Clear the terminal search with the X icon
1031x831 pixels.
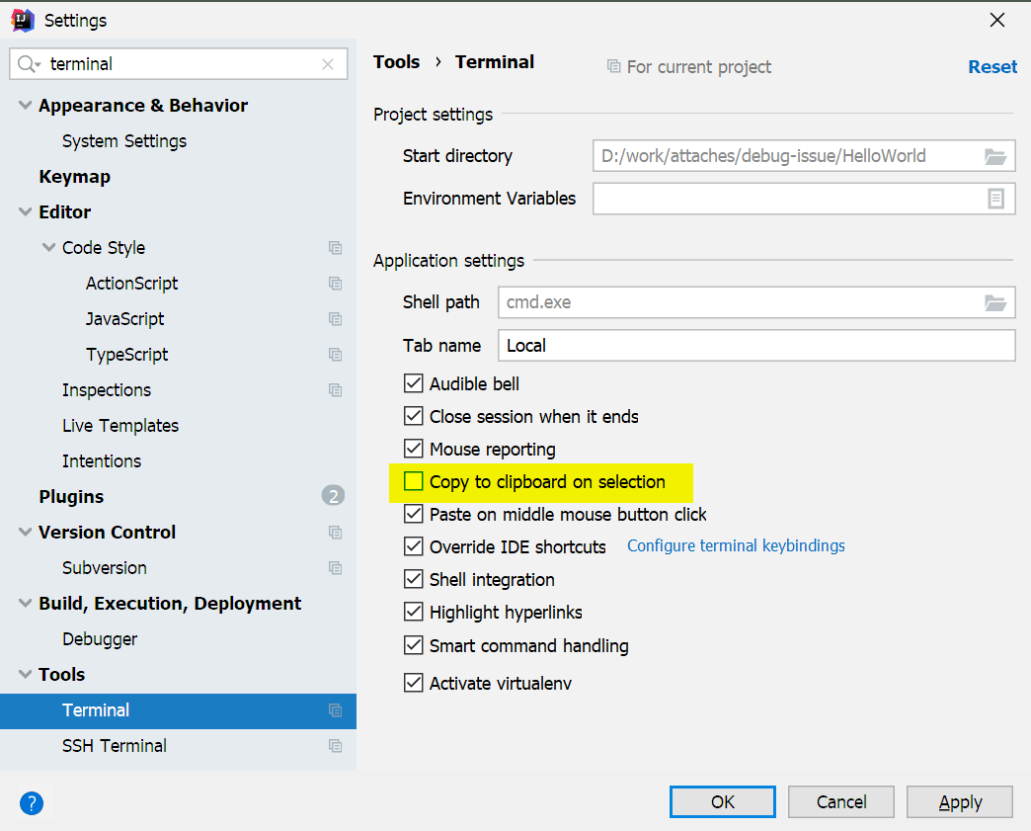[x=327, y=63]
